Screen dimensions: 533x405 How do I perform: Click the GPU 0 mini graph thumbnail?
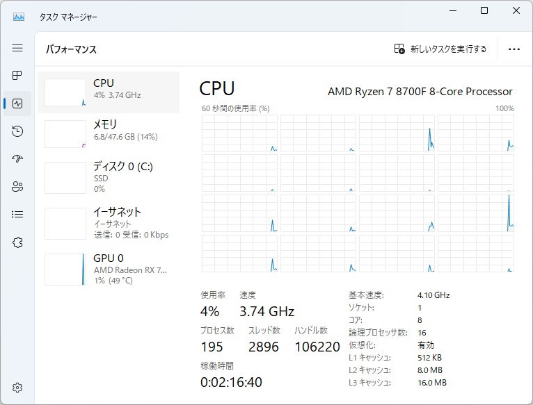tap(65, 270)
